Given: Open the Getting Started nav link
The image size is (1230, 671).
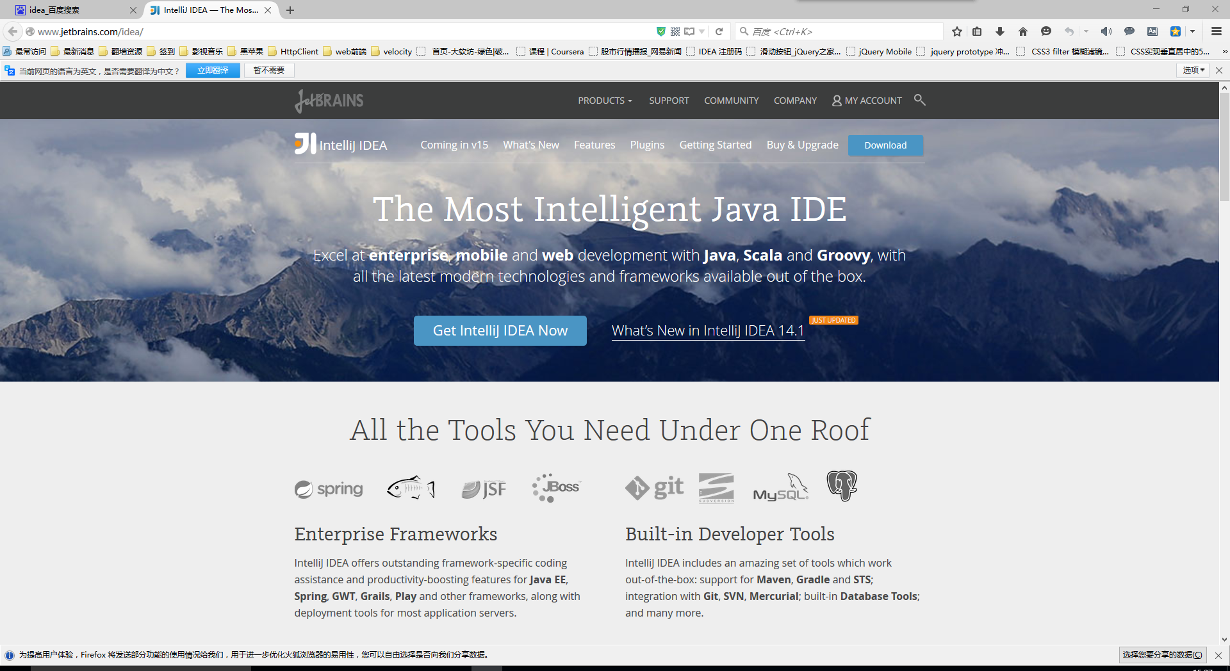Looking at the screenshot, I should [x=716, y=145].
